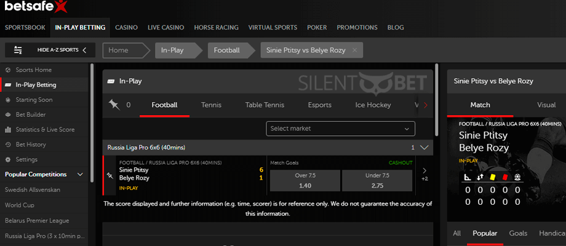Open Russia Liga Pro 3 x 10min competition
566x246 pixels.
coord(45,236)
